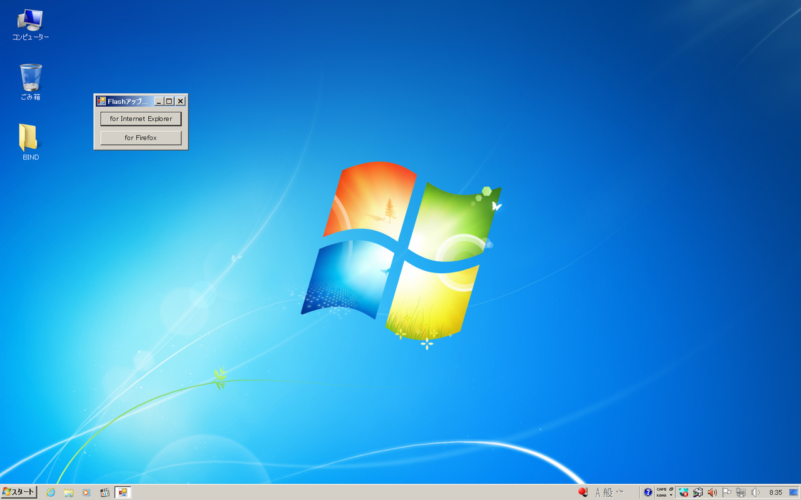Click the Show Desktop button beside clock
801x500 pixels.
pyautogui.click(x=793, y=492)
